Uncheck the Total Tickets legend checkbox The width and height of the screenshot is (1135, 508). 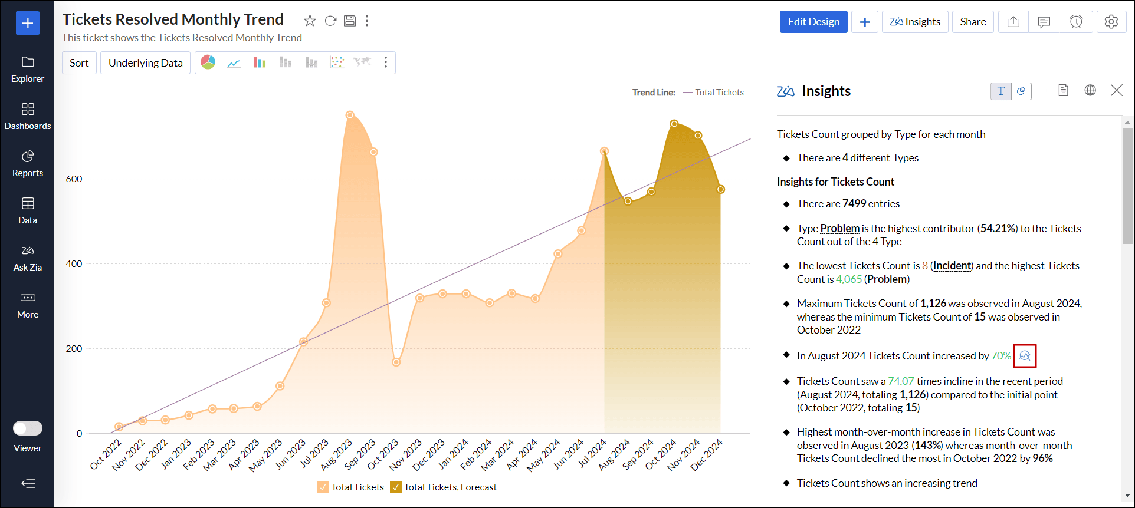pyautogui.click(x=323, y=487)
